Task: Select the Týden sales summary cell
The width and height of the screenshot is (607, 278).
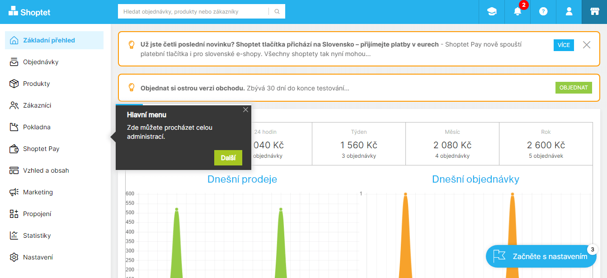Action: tap(359, 144)
